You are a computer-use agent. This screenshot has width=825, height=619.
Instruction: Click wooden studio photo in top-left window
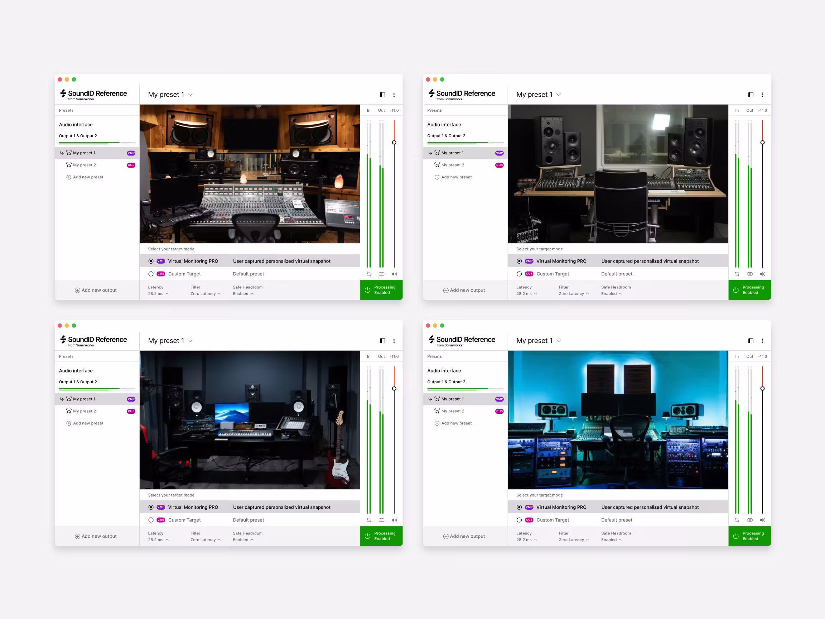pos(250,174)
